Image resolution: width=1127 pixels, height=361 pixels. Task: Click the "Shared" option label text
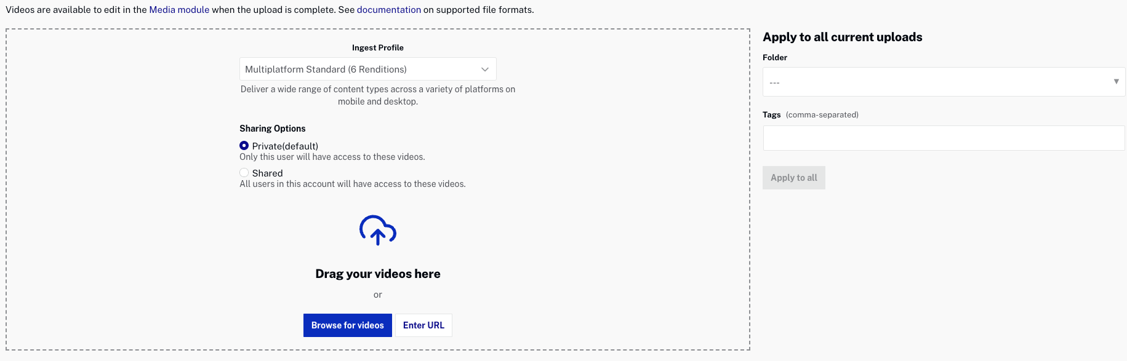click(267, 173)
